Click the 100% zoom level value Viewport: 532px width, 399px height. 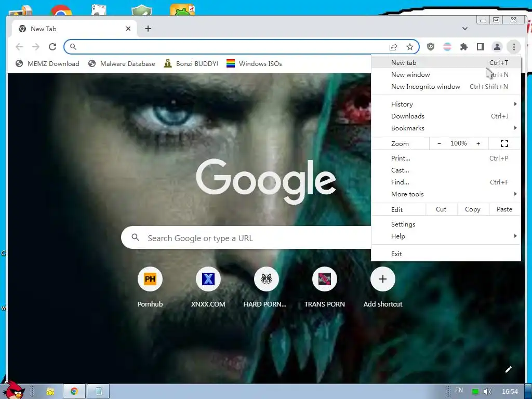coord(458,143)
